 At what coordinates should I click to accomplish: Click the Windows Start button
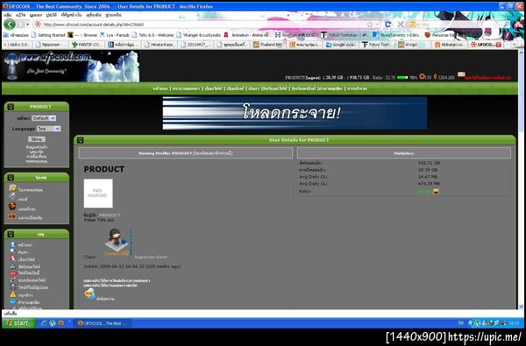pos(19,323)
